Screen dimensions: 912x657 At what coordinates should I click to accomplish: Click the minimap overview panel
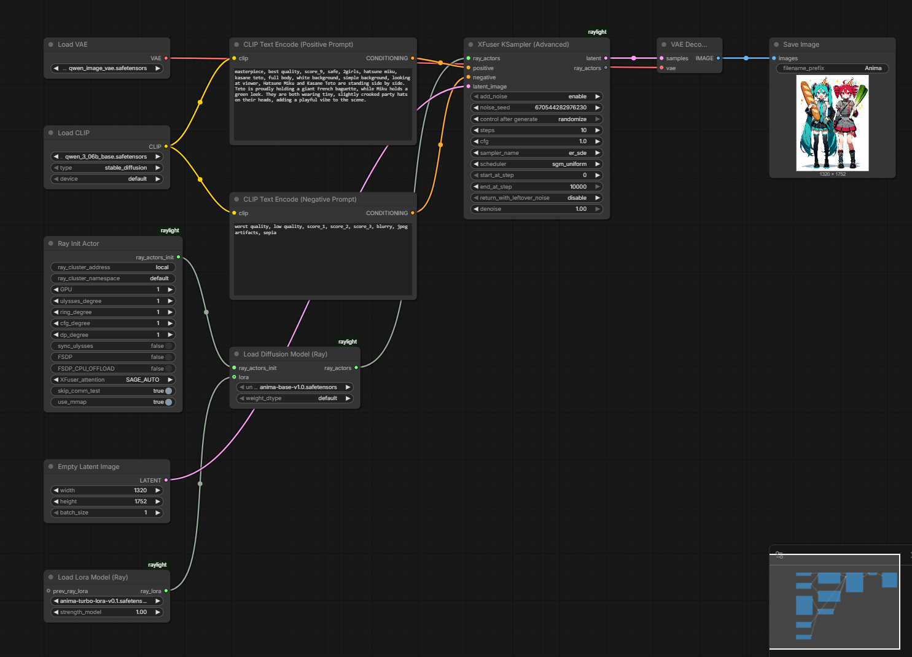[x=835, y=601]
